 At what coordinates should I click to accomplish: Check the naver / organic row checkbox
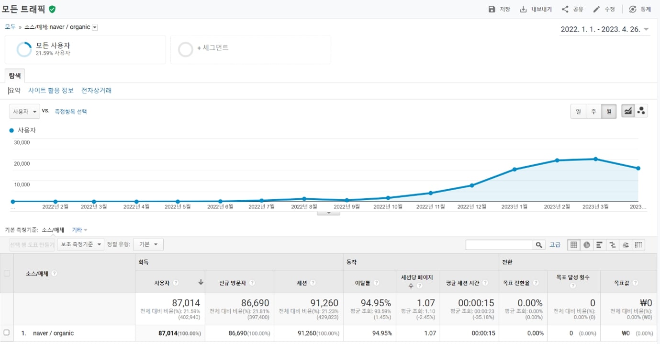click(x=7, y=333)
